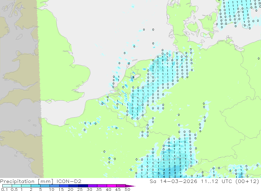Click the 0.1–0.5 mm legend color swatch
The width and height of the screenshot is (261, 191).
[7, 186]
